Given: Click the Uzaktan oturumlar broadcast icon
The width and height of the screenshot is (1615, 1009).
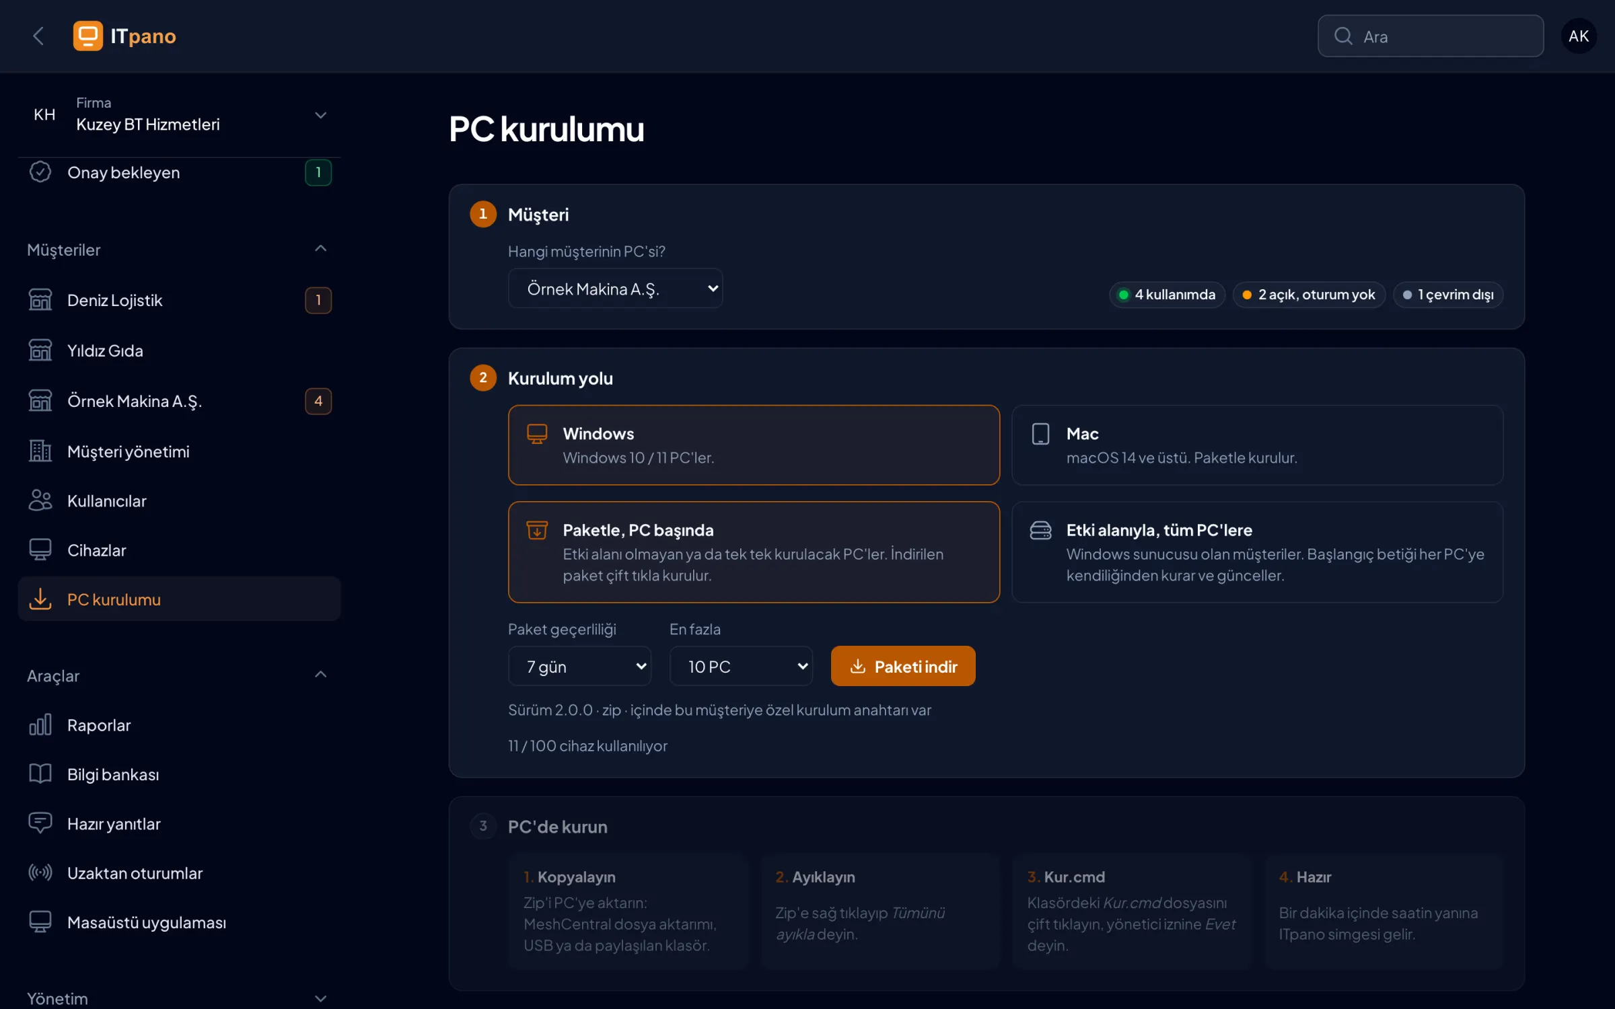Looking at the screenshot, I should click(40, 872).
